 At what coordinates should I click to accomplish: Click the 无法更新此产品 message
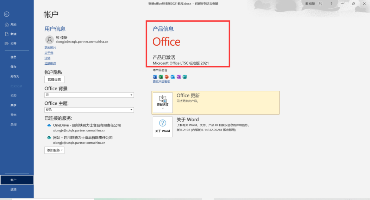(188, 101)
